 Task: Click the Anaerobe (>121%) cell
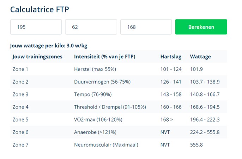pos(95,132)
